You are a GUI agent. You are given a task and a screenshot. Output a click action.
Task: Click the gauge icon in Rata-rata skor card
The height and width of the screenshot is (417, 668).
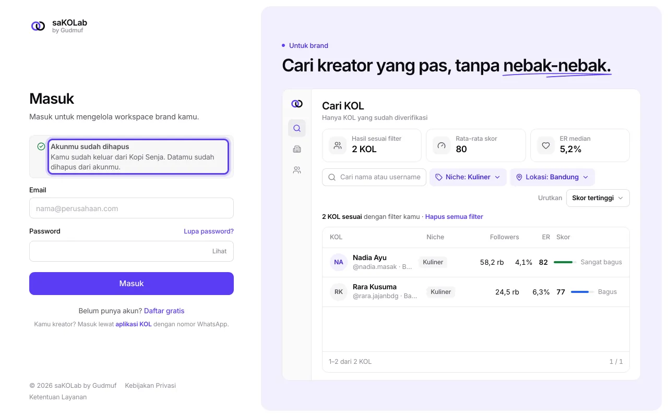point(442,145)
